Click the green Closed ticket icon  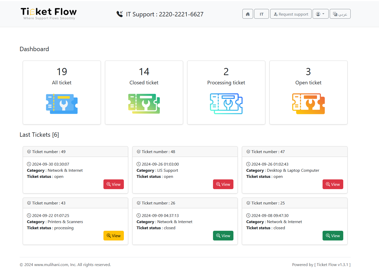pyautogui.click(x=144, y=104)
